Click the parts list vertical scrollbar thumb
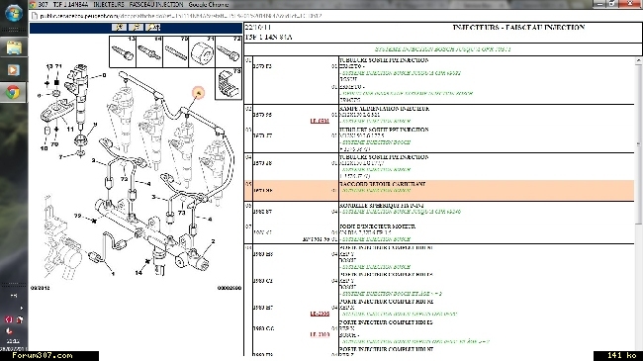643x361 pixels. (x=638, y=143)
